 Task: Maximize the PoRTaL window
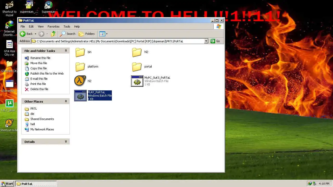pyautogui.click(x=217, y=20)
